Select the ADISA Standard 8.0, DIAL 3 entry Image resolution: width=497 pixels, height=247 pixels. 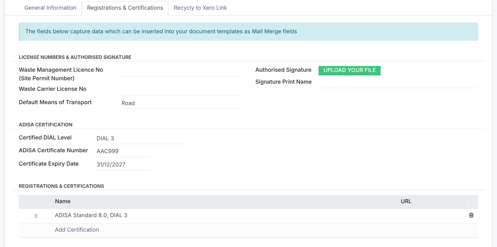91,215
